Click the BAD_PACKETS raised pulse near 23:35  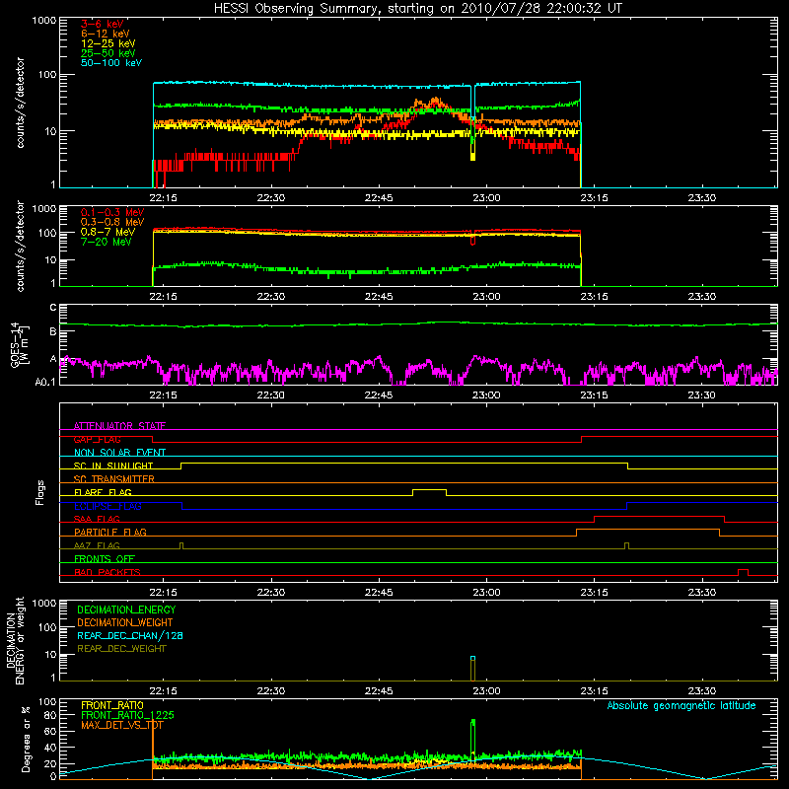pyautogui.click(x=743, y=572)
